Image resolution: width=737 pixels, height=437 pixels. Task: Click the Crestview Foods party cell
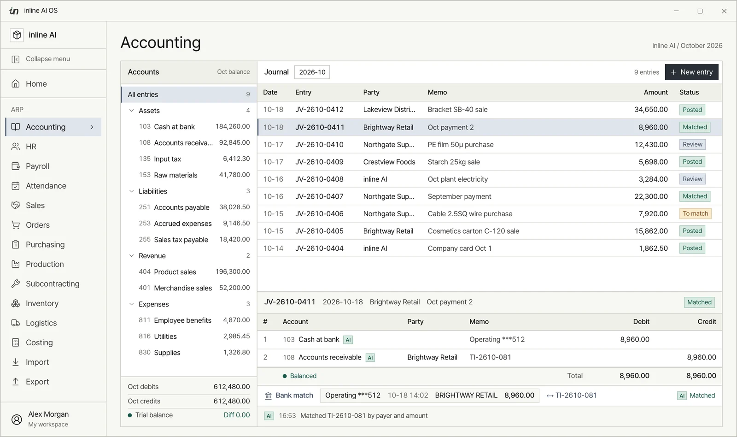[x=389, y=162]
